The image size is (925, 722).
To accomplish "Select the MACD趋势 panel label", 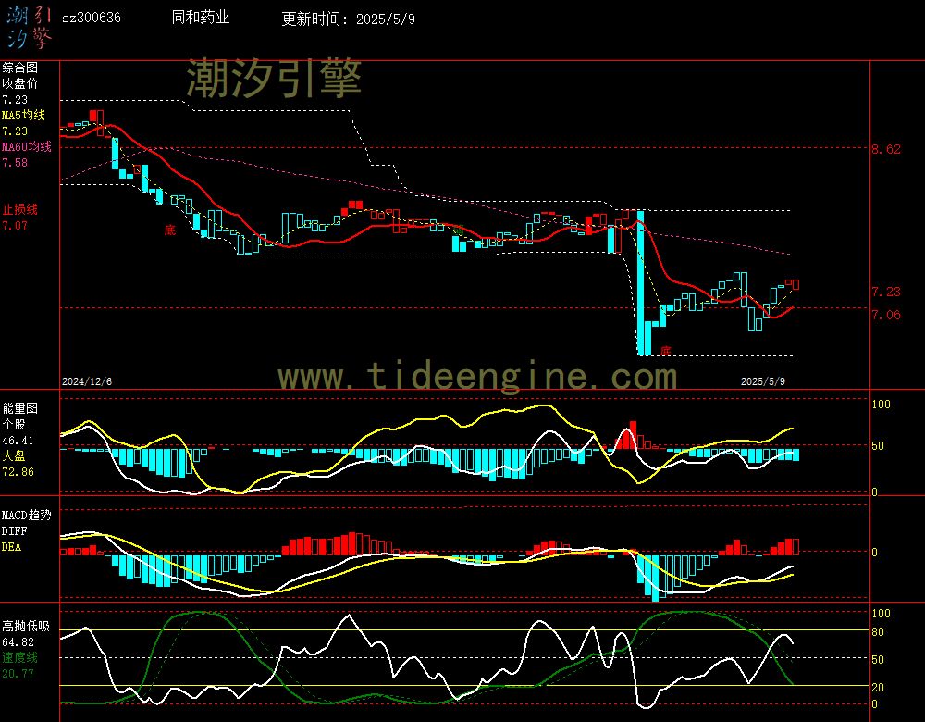I will (x=27, y=515).
